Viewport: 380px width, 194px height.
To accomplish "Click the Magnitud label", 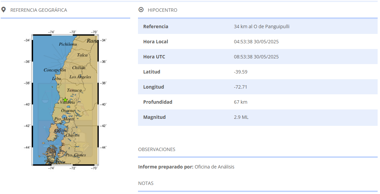I will [x=154, y=117].
